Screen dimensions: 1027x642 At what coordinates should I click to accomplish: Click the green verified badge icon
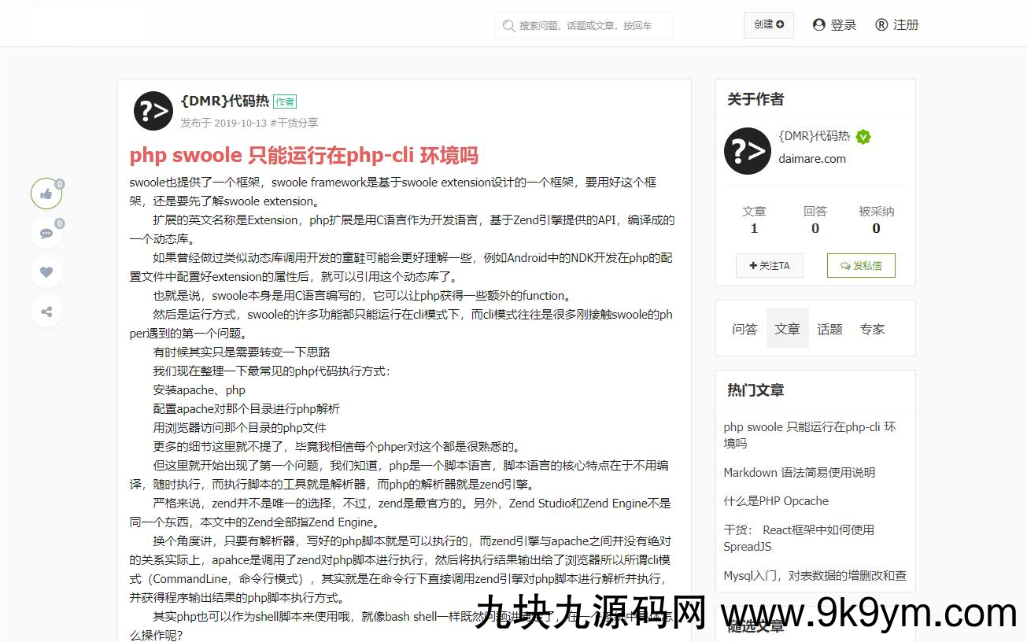point(863,137)
